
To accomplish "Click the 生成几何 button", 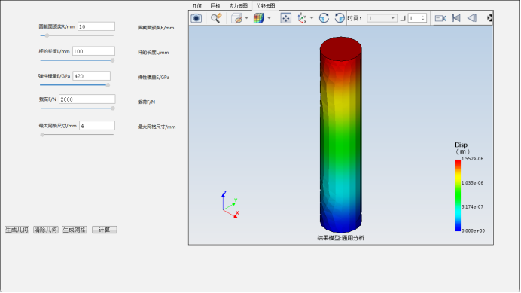I will tap(17, 230).
